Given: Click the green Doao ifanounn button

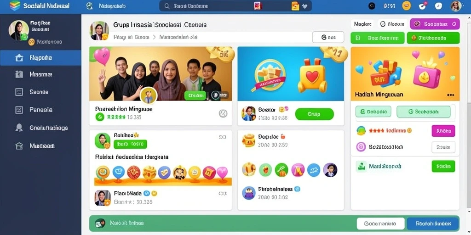Looking at the screenshot, I should (378, 38).
